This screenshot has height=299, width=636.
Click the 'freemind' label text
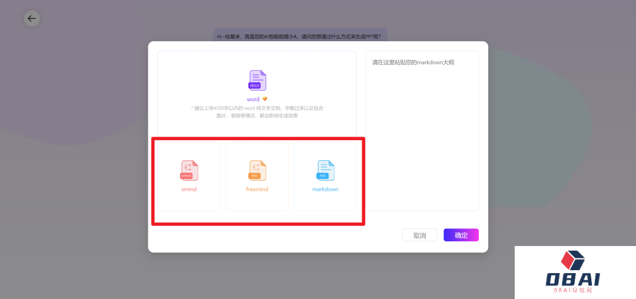click(x=257, y=189)
